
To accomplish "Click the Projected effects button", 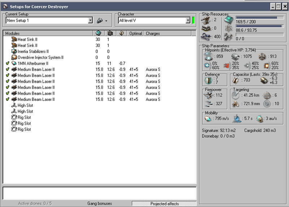I will [x=164, y=203].
